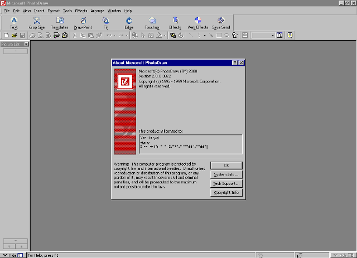357x258 pixels.
Task: Select the Draw Paint tool
Action: point(83,22)
